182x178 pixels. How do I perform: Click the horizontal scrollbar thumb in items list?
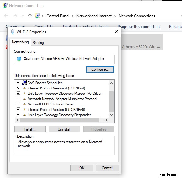click(59, 120)
